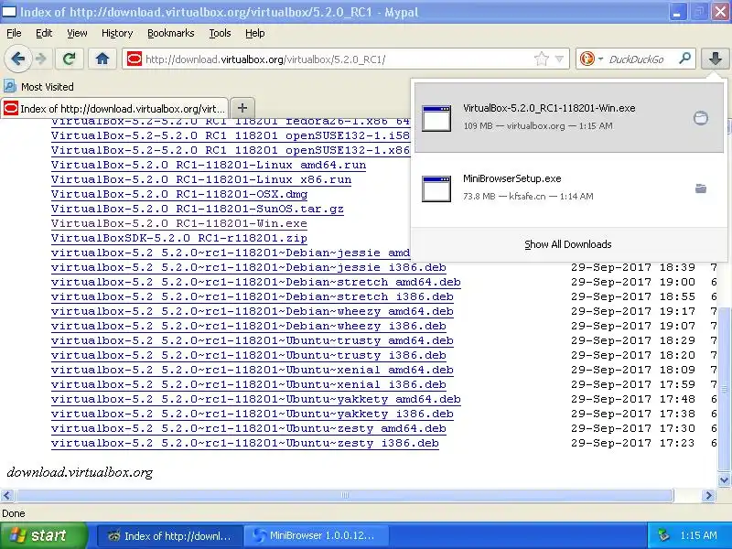The height and width of the screenshot is (549, 732).
Task: Switch to MiniBrowser 1.0.0.12 taskbar button
Action: tap(316, 536)
